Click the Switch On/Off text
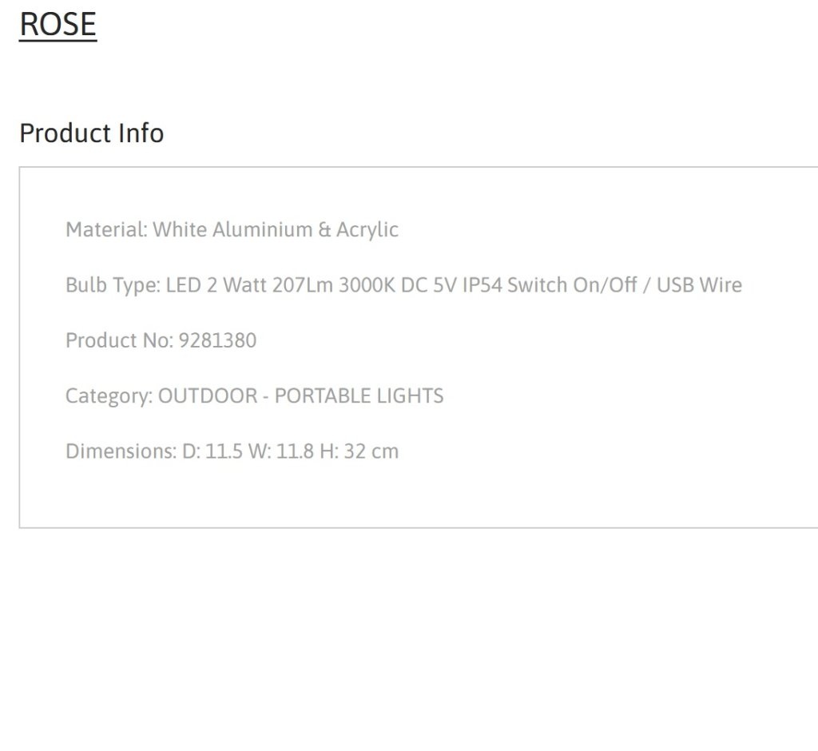This screenshot has height=751, width=818. 572,285
